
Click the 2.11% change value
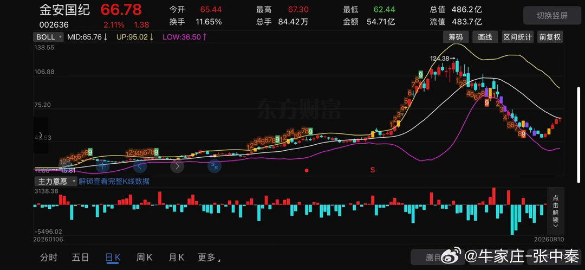coord(114,25)
